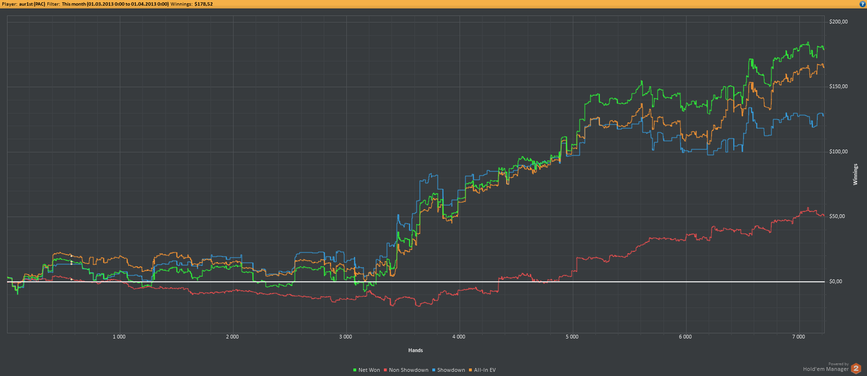Toggle the All-In EV series label

click(484, 370)
